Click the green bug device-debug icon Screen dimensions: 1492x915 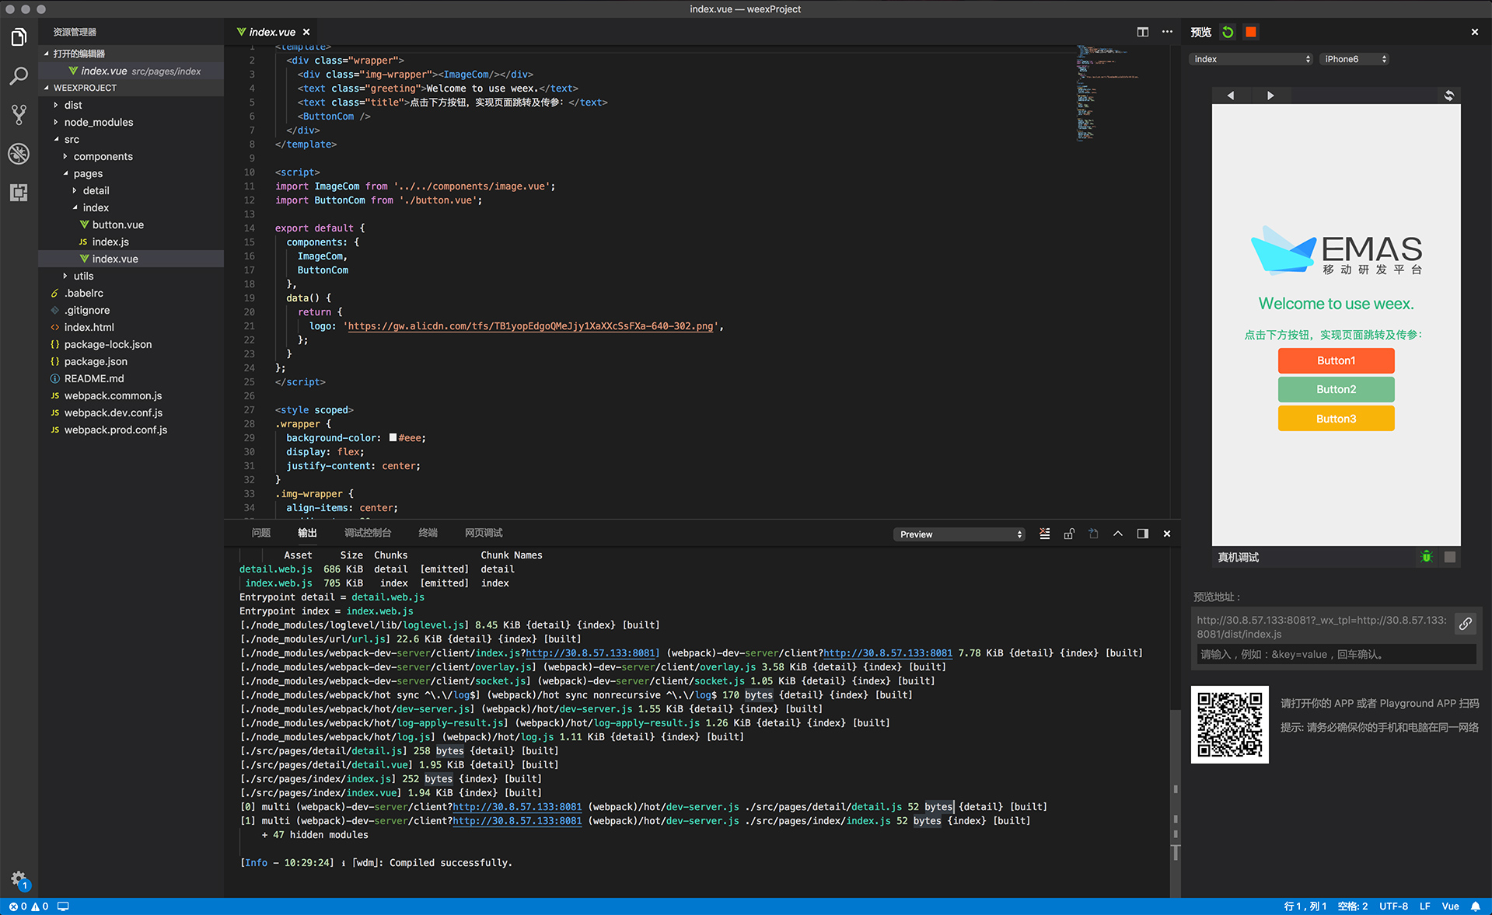point(1426,557)
